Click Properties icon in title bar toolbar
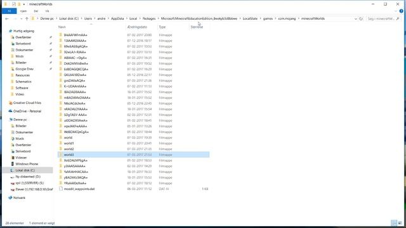406x228 pixels. [x=14, y=4]
